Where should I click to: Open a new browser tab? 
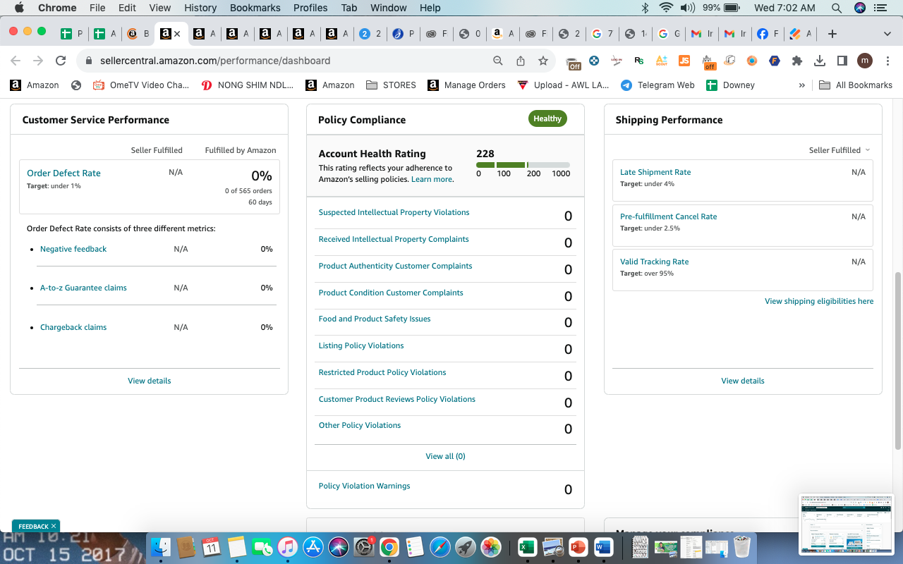tap(832, 34)
